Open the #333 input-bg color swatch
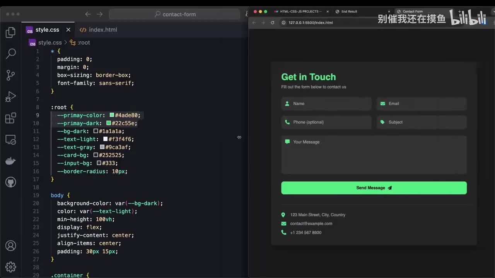This screenshot has width=495, height=278. [x=99, y=163]
